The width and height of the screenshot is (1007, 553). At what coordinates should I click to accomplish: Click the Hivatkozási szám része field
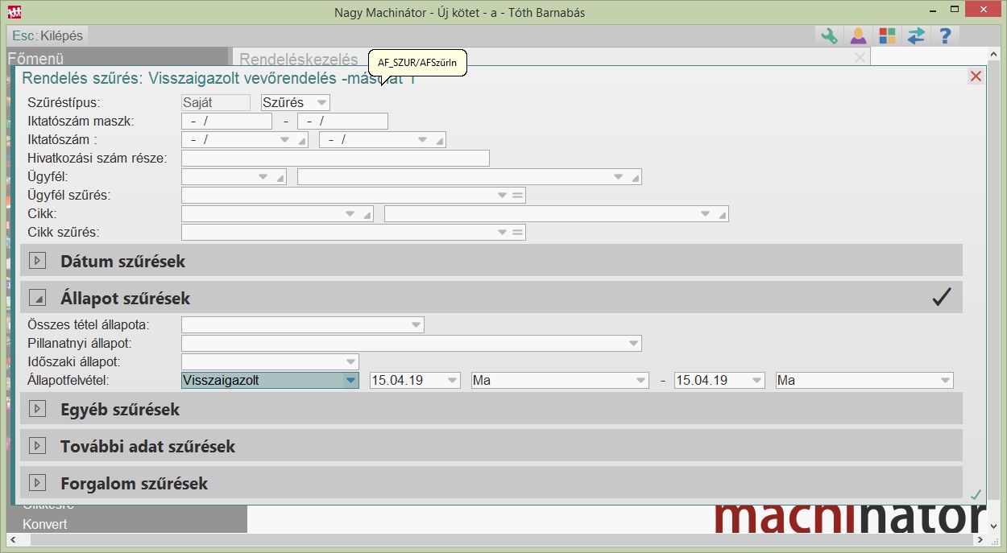point(336,159)
